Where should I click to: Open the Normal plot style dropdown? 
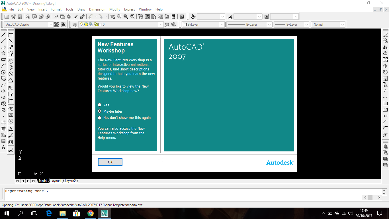tap(343, 25)
